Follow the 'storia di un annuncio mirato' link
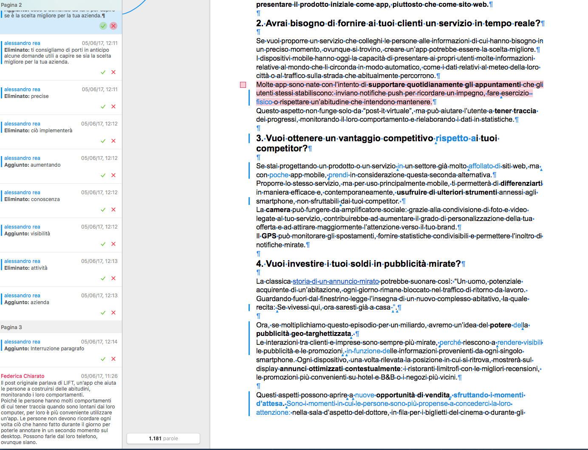 click(x=336, y=281)
